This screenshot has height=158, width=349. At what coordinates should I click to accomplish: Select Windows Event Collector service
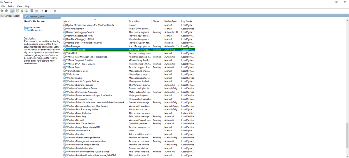tap(129, 113)
